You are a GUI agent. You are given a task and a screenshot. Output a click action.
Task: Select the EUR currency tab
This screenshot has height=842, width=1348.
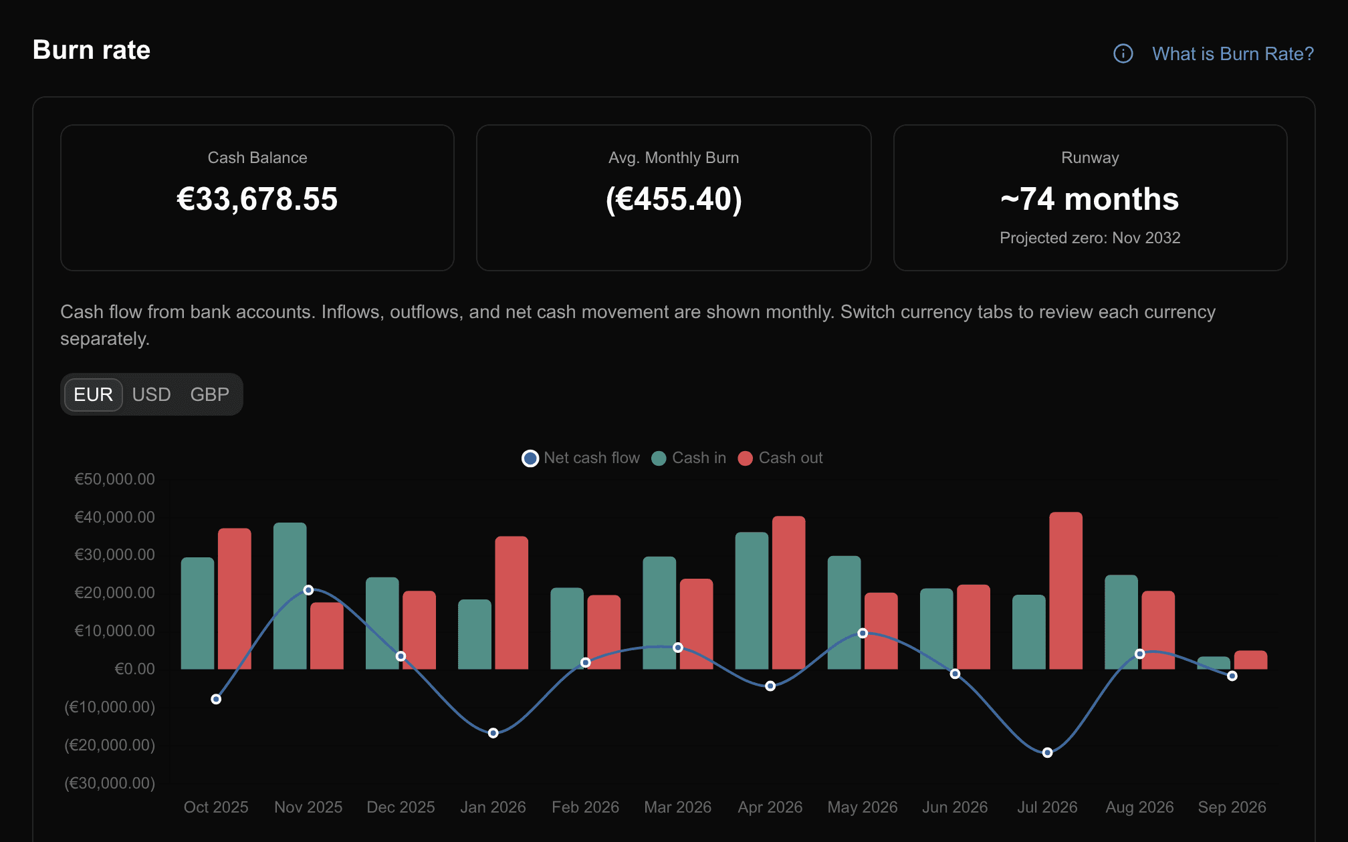(94, 394)
